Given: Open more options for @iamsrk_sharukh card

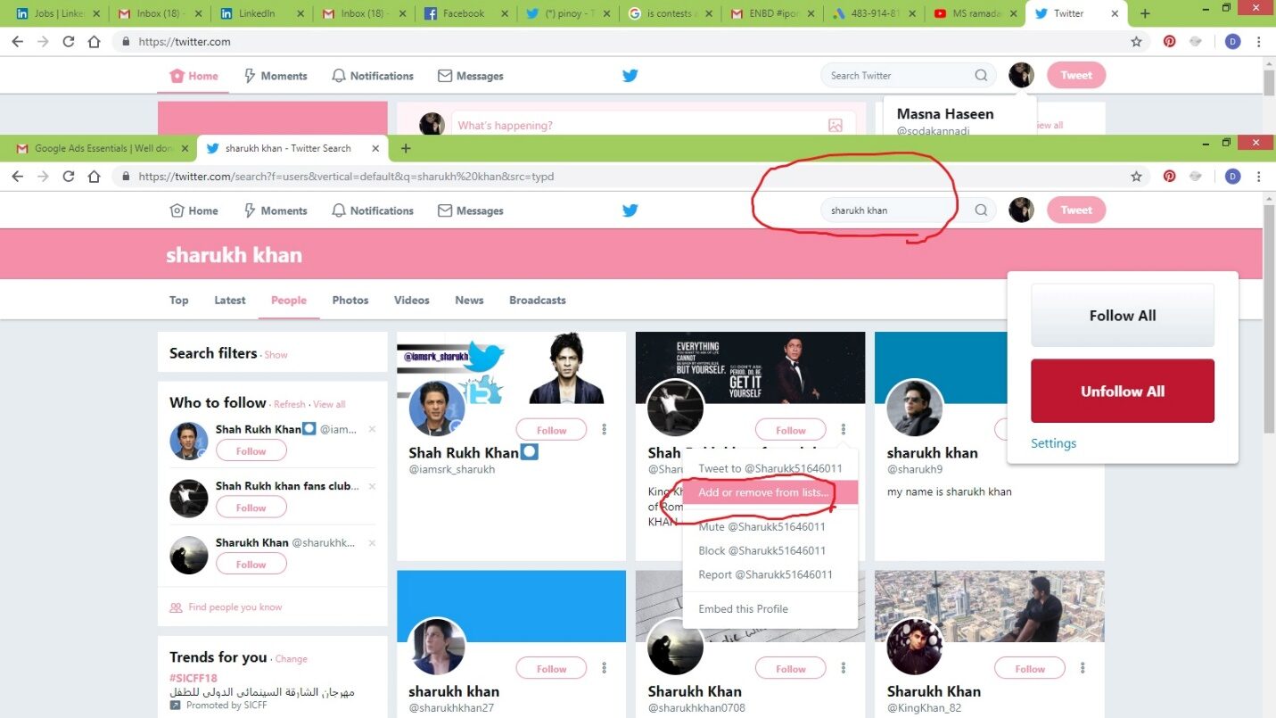Looking at the screenshot, I should (x=604, y=430).
